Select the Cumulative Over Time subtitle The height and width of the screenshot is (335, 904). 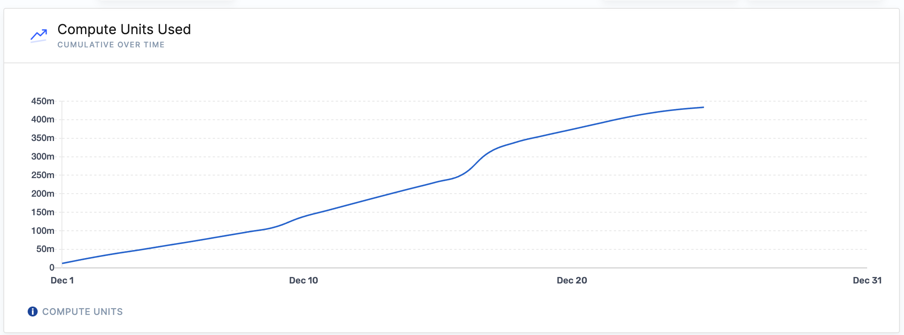[x=111, y=45]
